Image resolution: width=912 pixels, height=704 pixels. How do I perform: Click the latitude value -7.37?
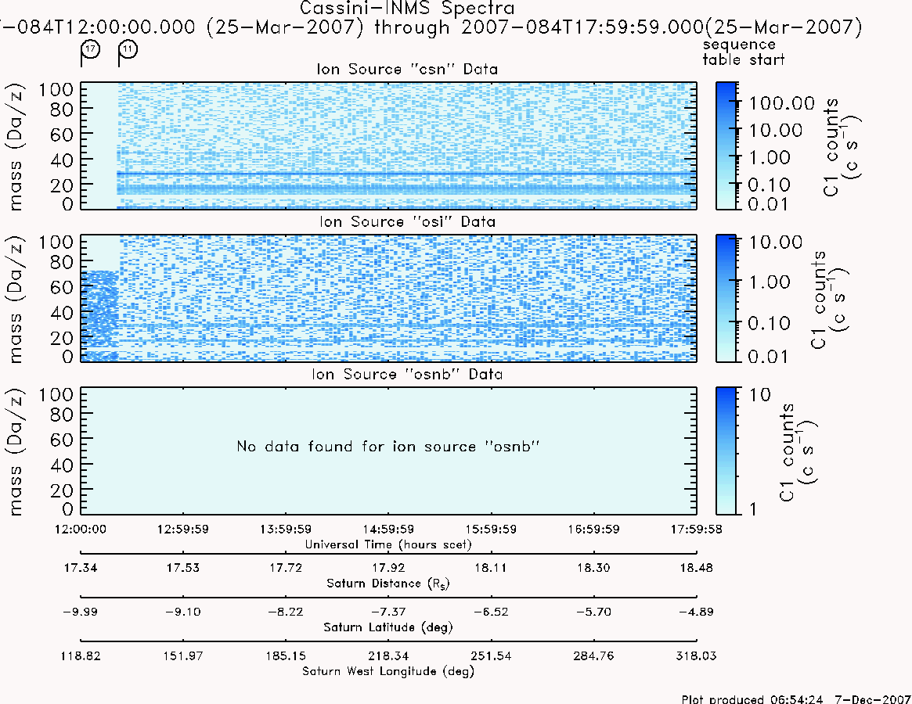(388, 612)
